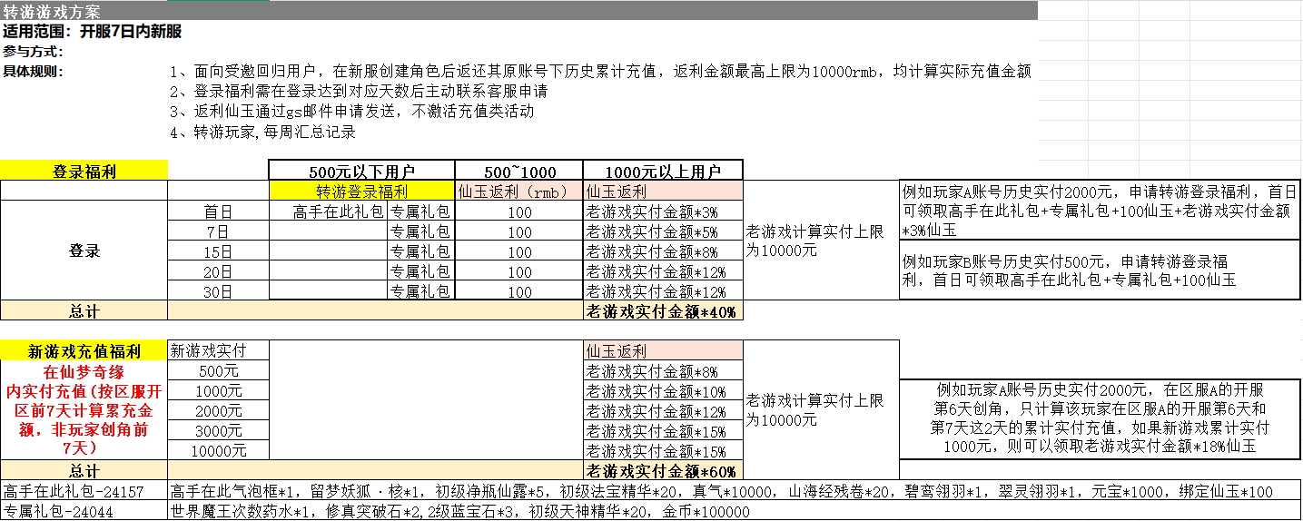1303x521 pixels.
Task: Select the 7日 day cell
Action: click(219, 231)
